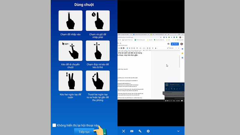Collapse Docs menus with up caret
Screen dimensions: 240x135
click(178, 48)
